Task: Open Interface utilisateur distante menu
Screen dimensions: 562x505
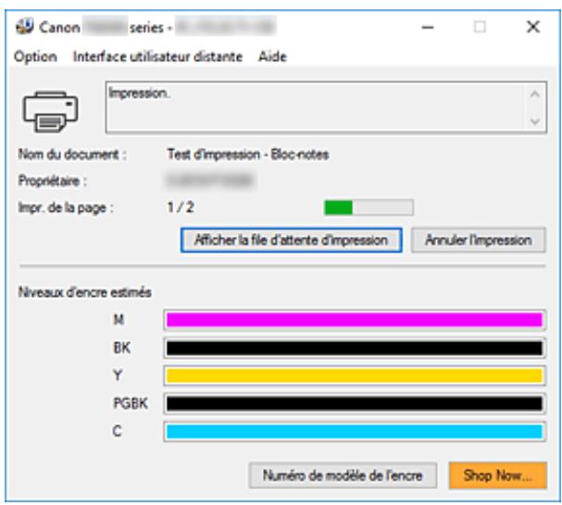Action: (157, 56)
